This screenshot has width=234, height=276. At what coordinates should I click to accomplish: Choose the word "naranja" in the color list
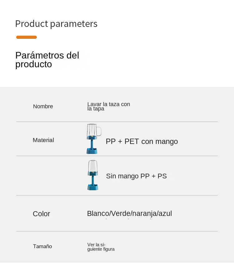144,214
